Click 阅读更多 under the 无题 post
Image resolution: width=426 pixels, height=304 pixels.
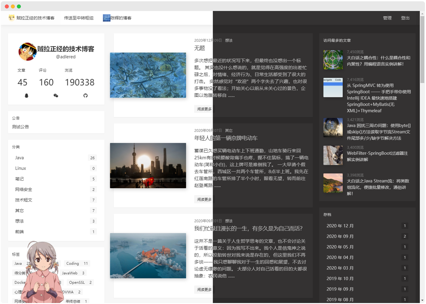(204, 109)
